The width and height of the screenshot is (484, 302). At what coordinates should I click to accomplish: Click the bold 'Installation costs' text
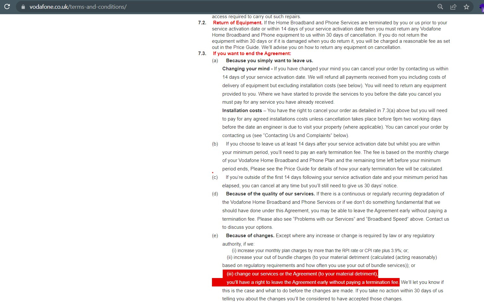tap(242, 110)
